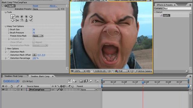
Task: Open Animation Presets dropdown
Action: pos(46,9)
